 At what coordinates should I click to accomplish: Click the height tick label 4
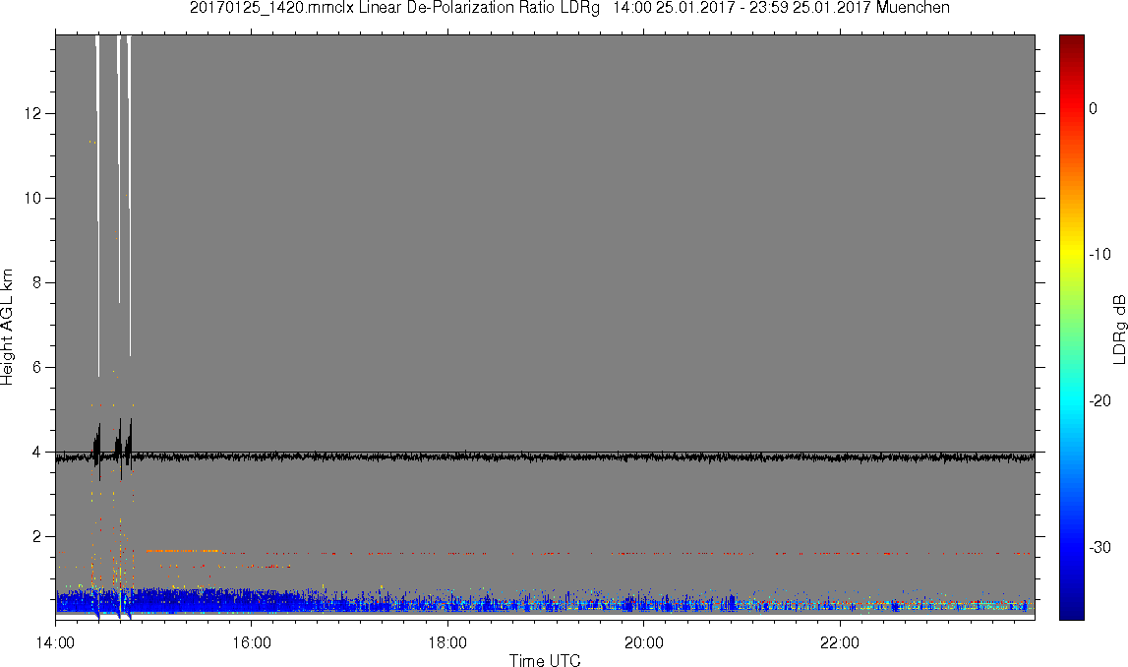point(36,452)
